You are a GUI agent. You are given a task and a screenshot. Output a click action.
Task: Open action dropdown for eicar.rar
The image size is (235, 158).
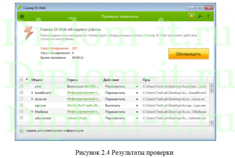click(x=137, y=99)
